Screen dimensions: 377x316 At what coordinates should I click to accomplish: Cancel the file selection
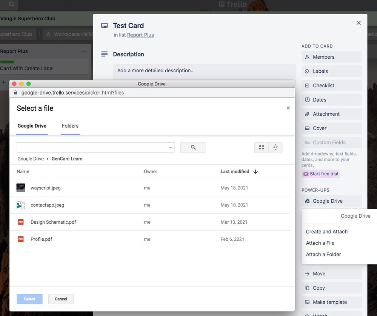[61, 299]
